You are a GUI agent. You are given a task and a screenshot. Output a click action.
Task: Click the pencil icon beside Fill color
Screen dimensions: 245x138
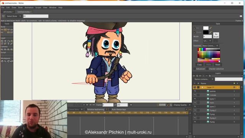click(211, 28)
